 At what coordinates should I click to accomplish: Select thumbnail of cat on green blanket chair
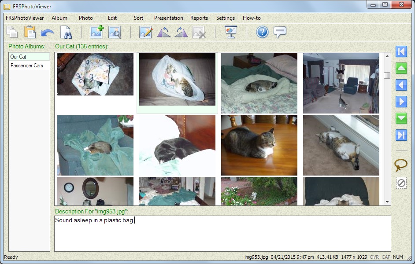[95, 145]
